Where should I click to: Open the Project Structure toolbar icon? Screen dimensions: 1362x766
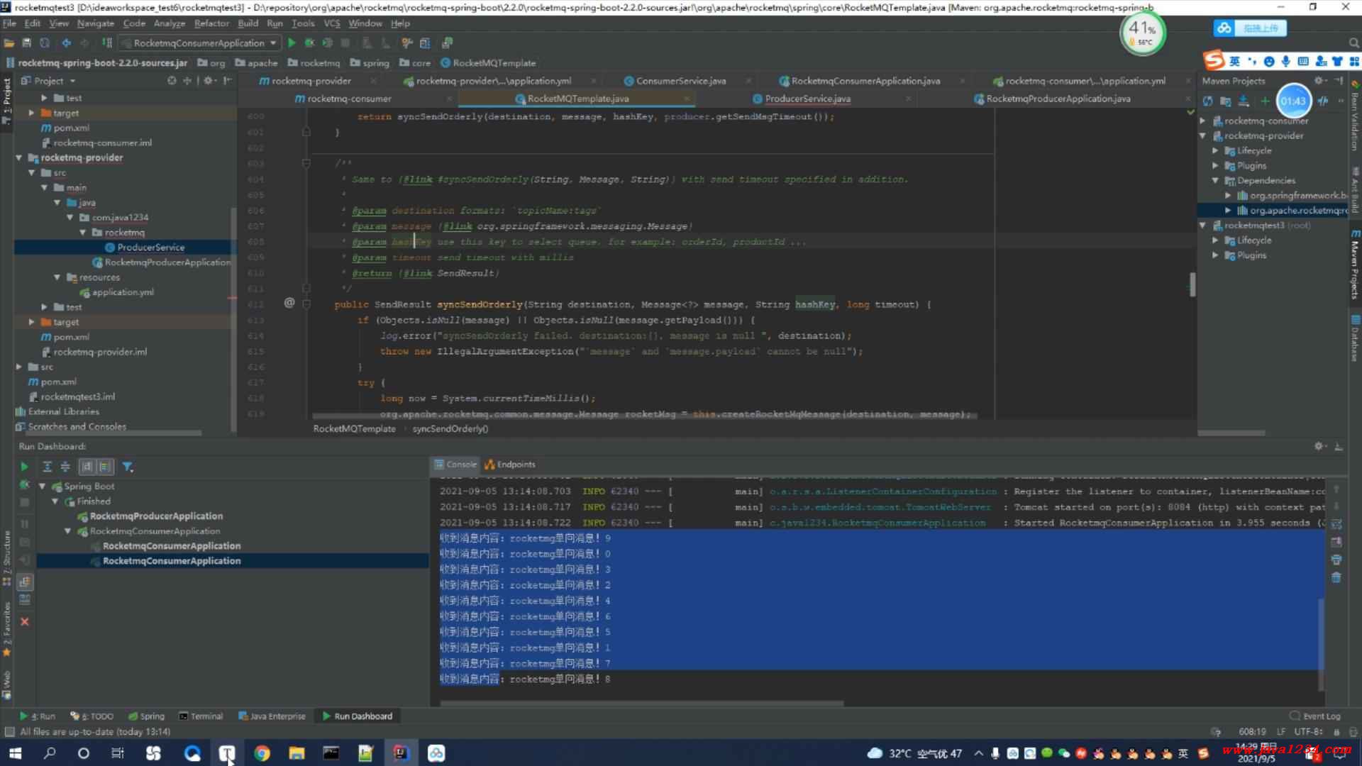coord(425,43)
